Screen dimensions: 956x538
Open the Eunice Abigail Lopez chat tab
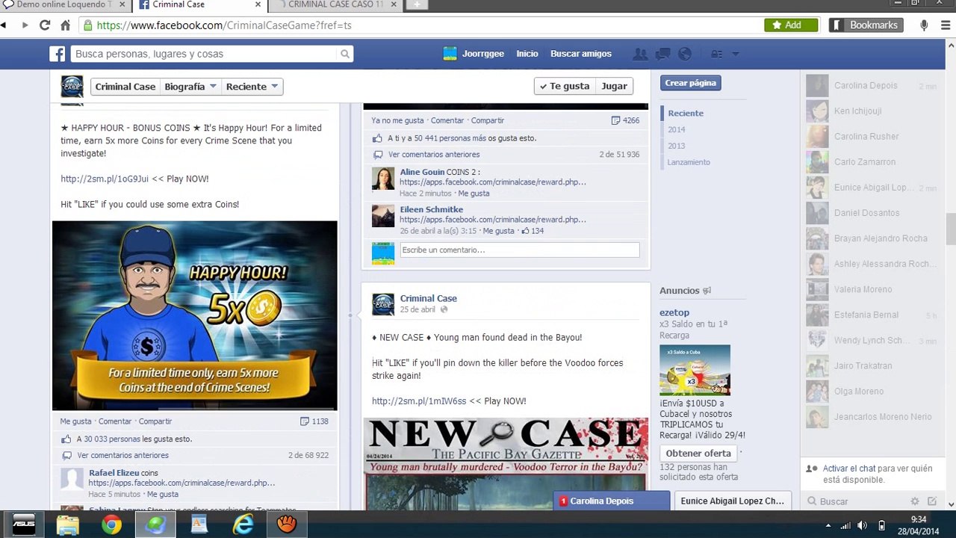point(733,501)
